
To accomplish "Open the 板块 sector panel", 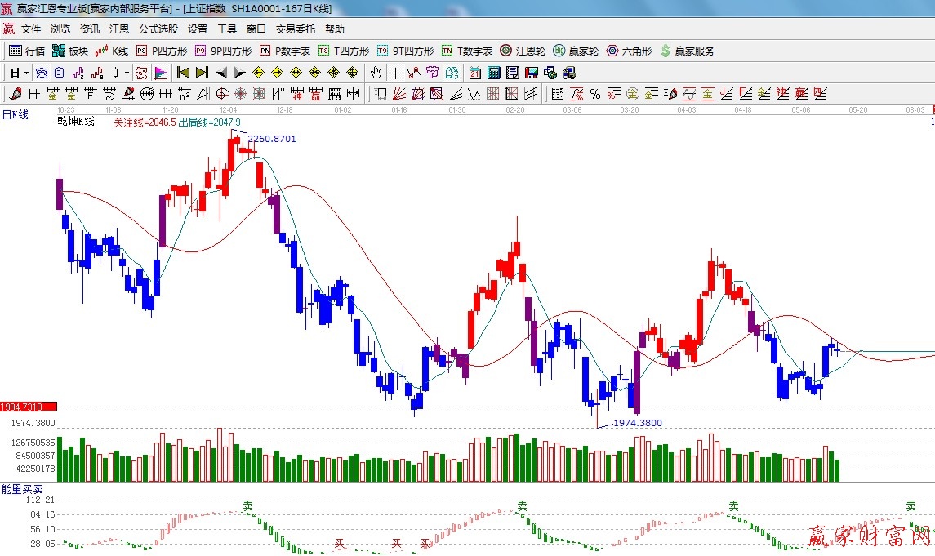I will [x=70, y=51].
